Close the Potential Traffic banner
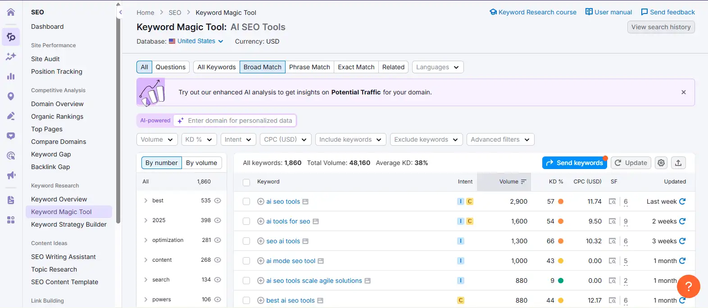Image resolution: width=708 pixels, height=308 pixels. pyautogui.click(x=684, y=92)
